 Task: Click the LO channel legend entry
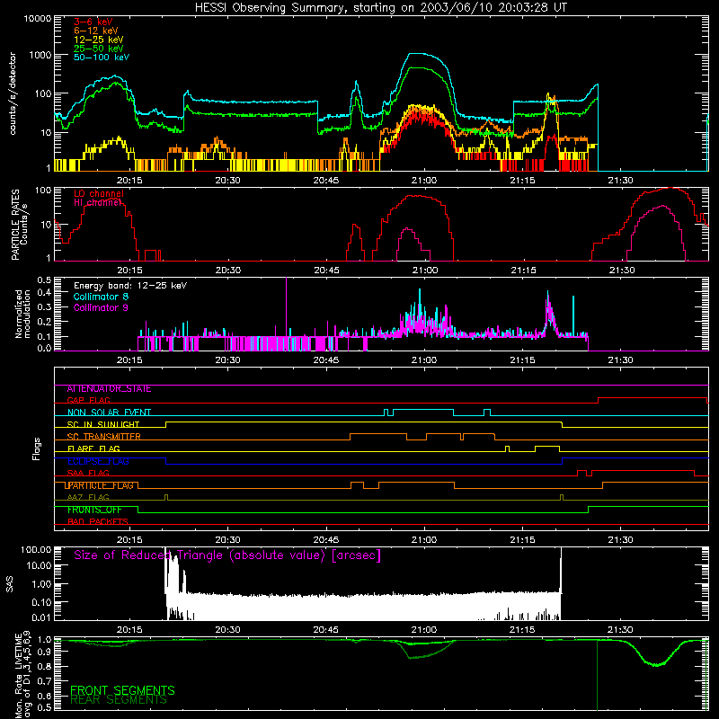coord(99,193)
